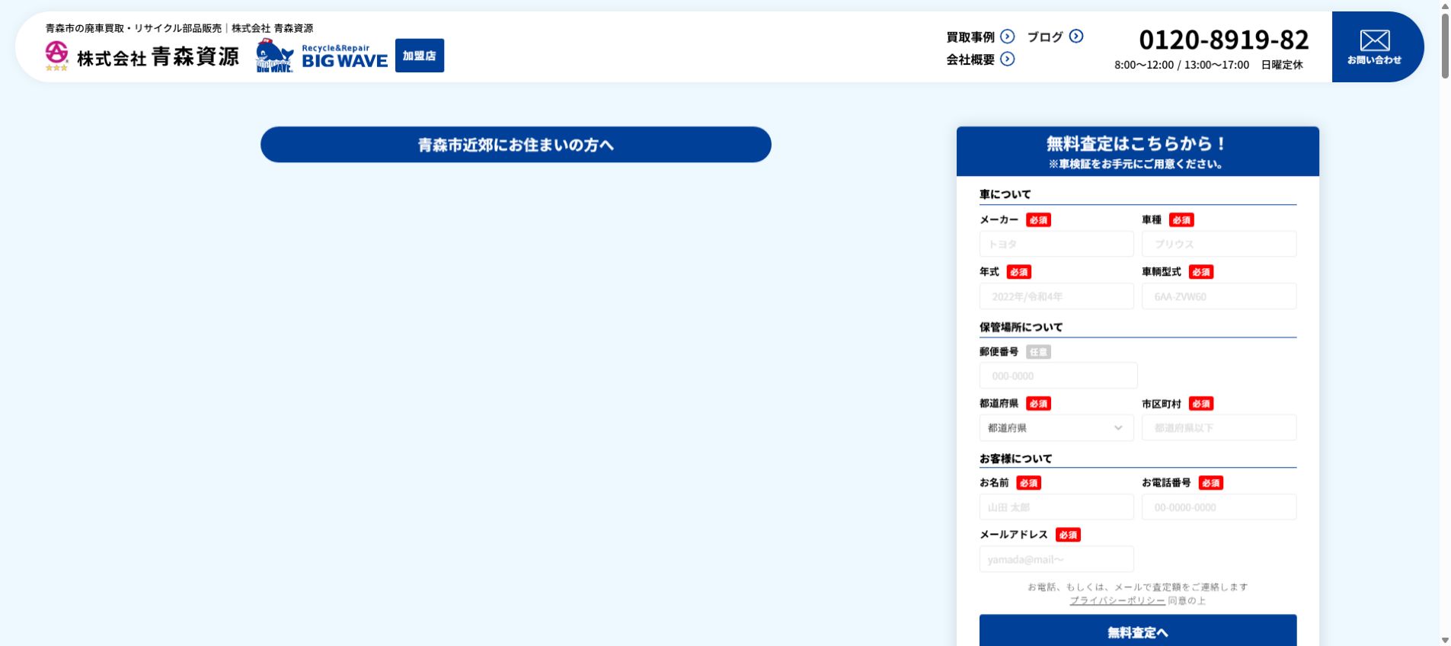Image resolution: width=1451 pixels, height=646 pixels.
Task: Click the arrow icon beside 会社概要
Action: click(1008, 59)
